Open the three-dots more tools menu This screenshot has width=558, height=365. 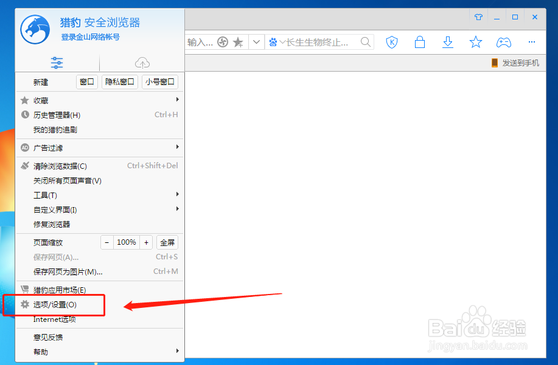click(532, 42)
